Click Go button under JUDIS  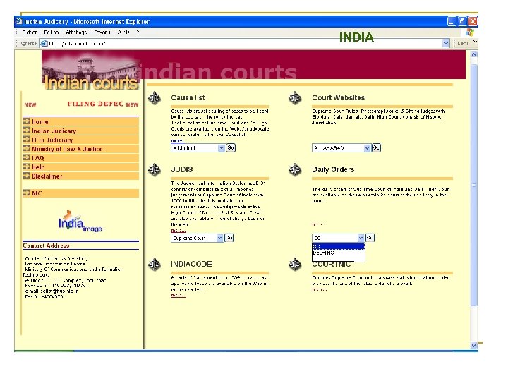tap(229, 238)
